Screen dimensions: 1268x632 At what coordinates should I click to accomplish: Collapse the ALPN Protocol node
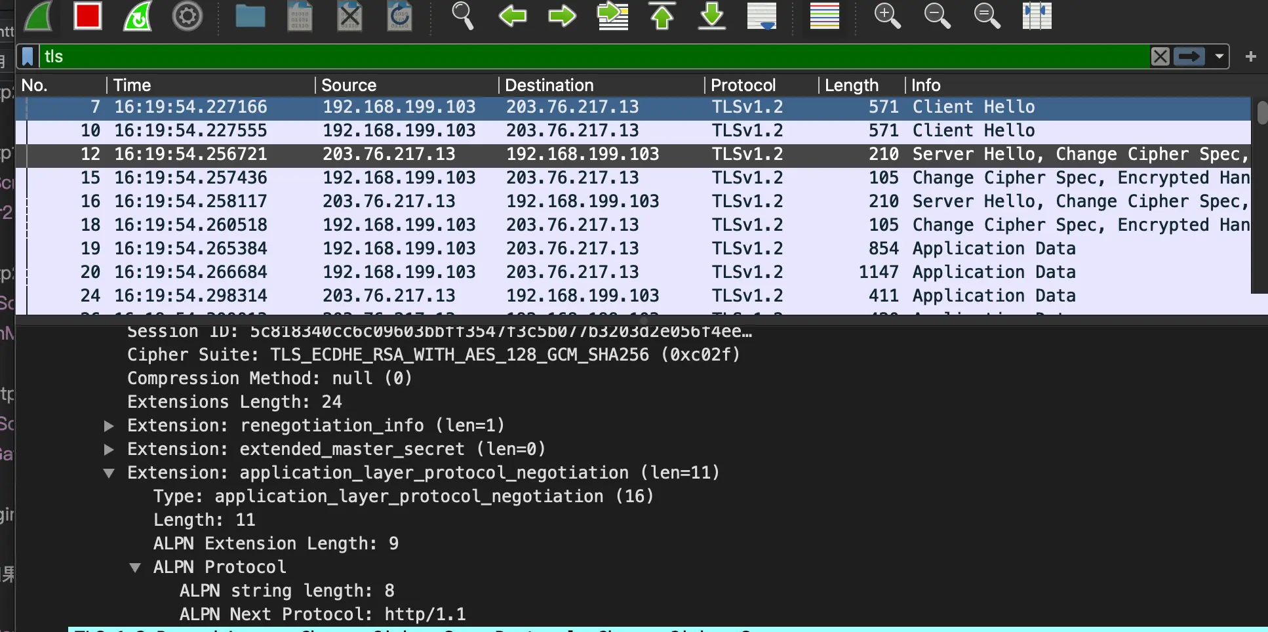(135, 568)
